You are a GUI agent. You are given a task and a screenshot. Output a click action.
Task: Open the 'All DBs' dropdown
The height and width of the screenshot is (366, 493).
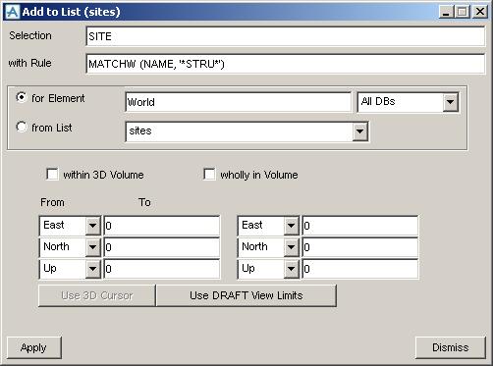(x=450, y=102)
